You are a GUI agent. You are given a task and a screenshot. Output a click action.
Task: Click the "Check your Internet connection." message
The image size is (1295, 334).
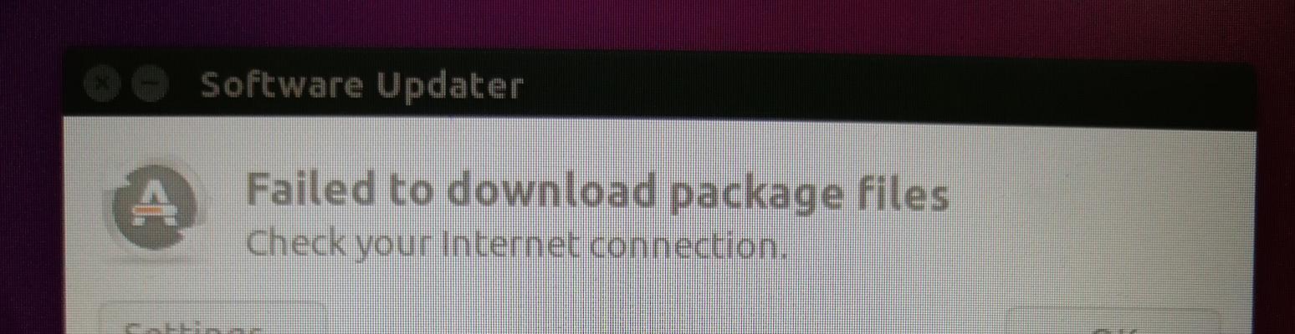point(517,245)
